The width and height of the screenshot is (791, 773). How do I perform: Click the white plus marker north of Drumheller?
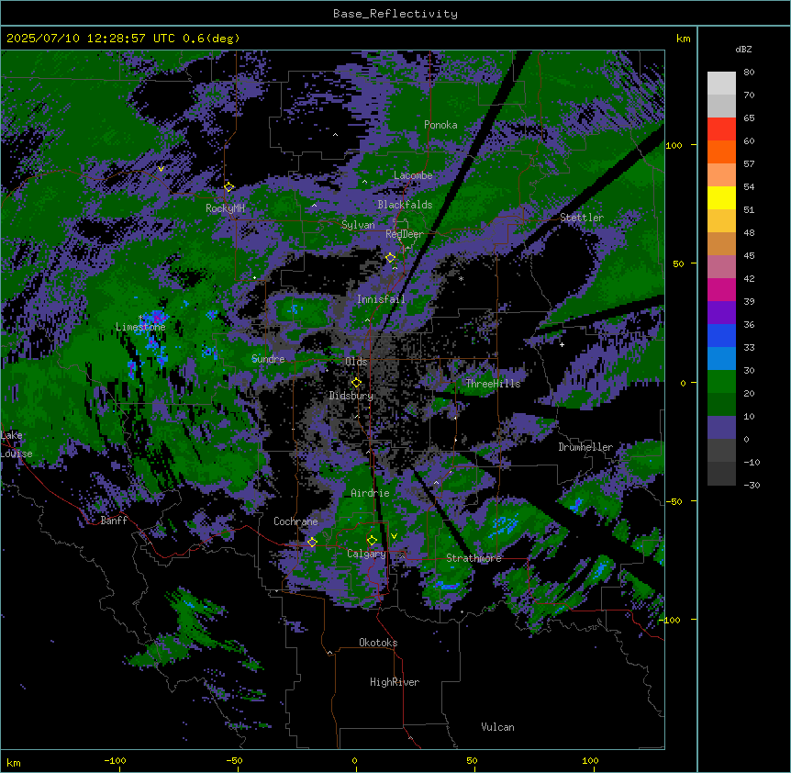click(562, 344)
